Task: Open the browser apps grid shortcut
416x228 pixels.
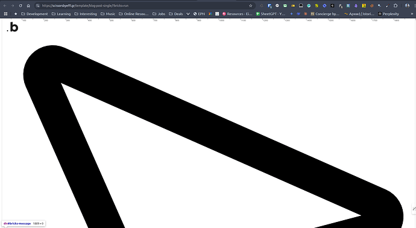Action: [x=5, y=14]
